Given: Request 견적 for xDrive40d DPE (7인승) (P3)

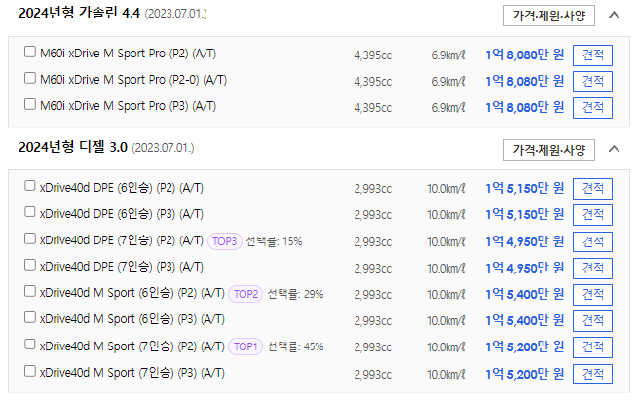Looking at the screenshot, I should pyautogui.click(x=592, y=269).
